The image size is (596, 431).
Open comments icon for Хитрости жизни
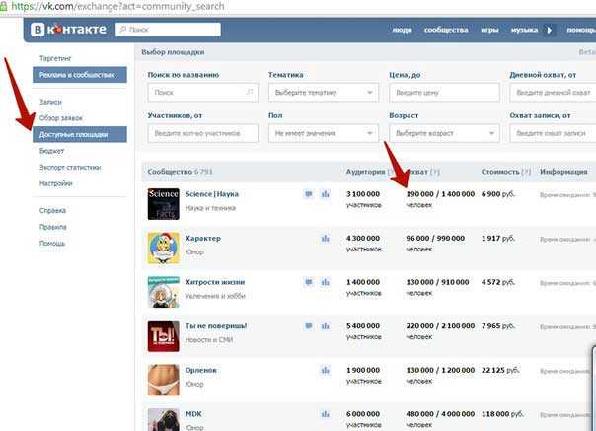click(x=309, y=282)
